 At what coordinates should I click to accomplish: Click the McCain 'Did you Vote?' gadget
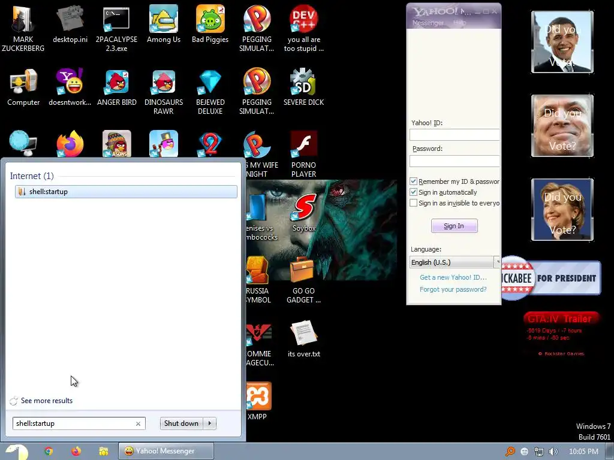[562, 126]
